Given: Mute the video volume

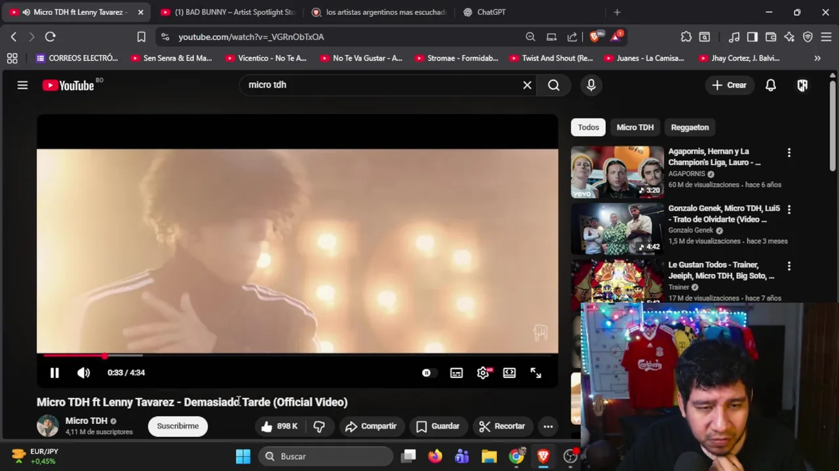Looking at the screenshot, I should [83, 373].
